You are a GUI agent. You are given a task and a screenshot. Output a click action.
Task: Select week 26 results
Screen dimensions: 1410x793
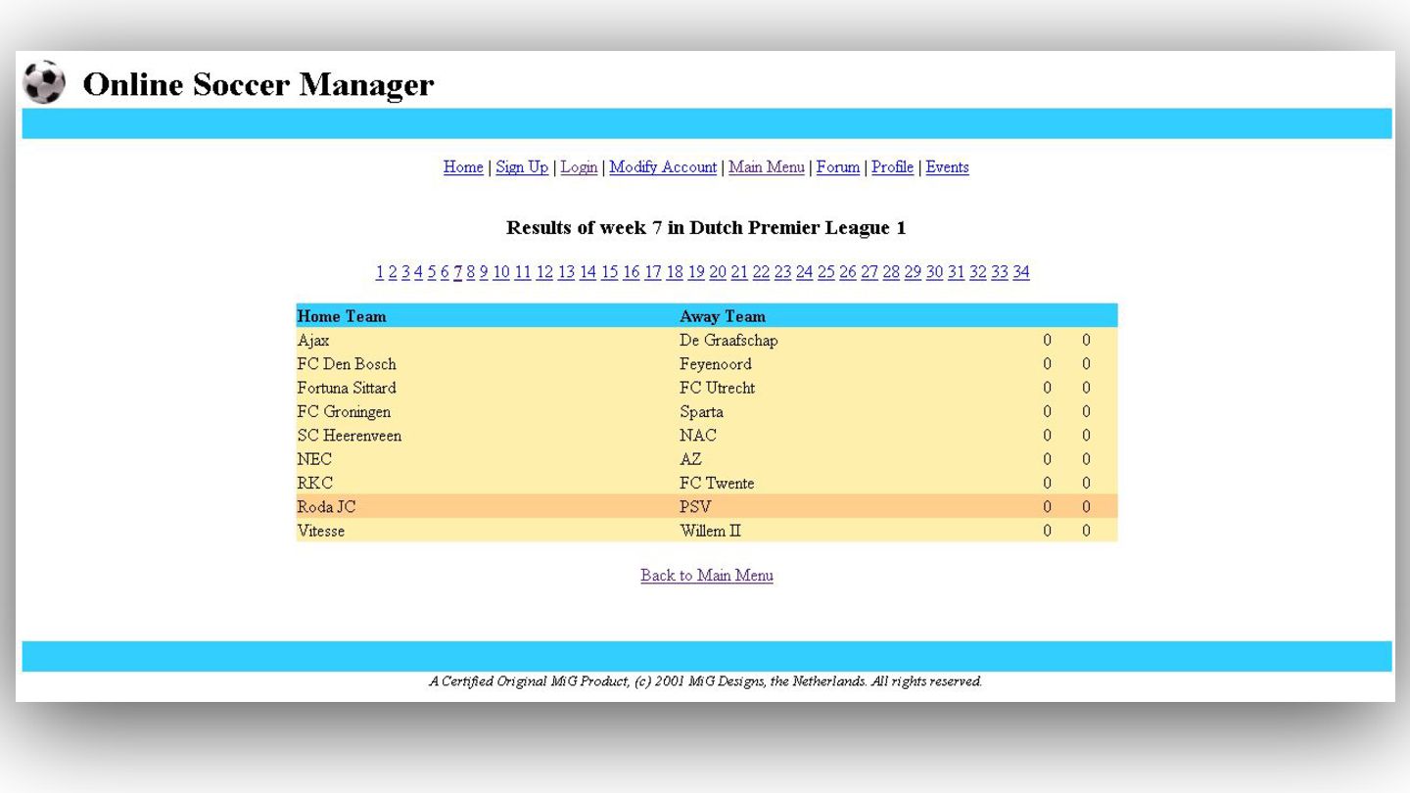848,271
